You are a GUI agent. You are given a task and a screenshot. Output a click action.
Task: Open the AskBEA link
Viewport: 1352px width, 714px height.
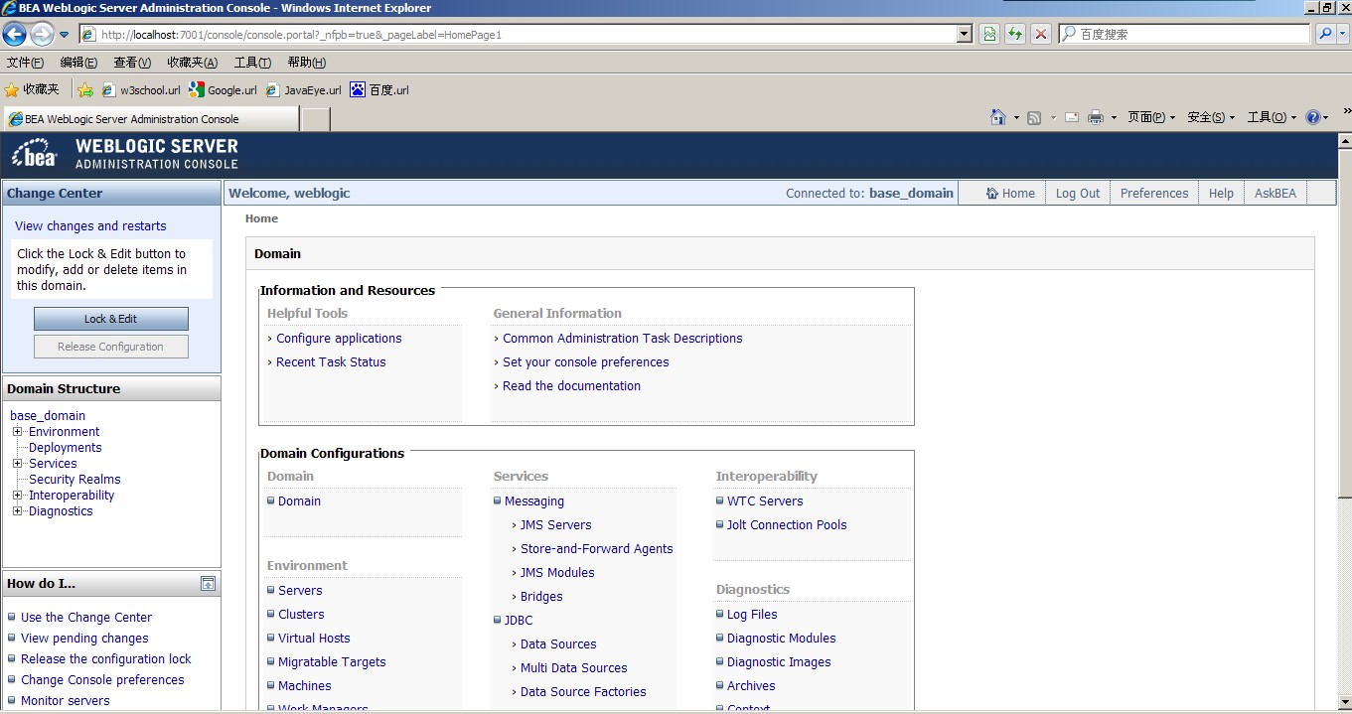point(1276,194)
